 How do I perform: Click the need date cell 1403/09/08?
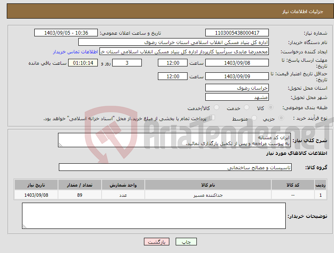(36, 195)
